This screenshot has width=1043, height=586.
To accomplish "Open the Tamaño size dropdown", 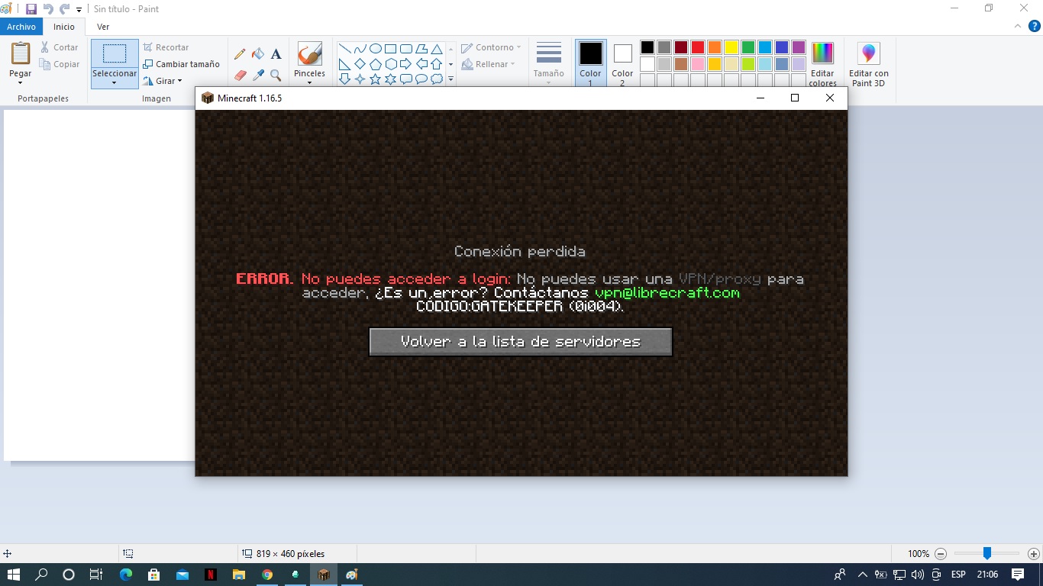I will pos(549,64).
